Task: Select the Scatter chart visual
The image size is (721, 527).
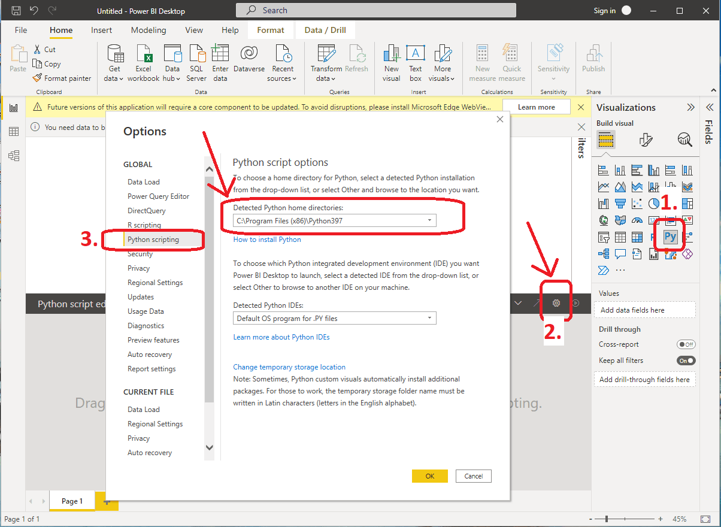Action: pos(637,204)
